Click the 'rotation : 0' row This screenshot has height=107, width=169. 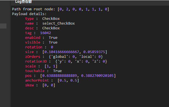pos(39,47)
